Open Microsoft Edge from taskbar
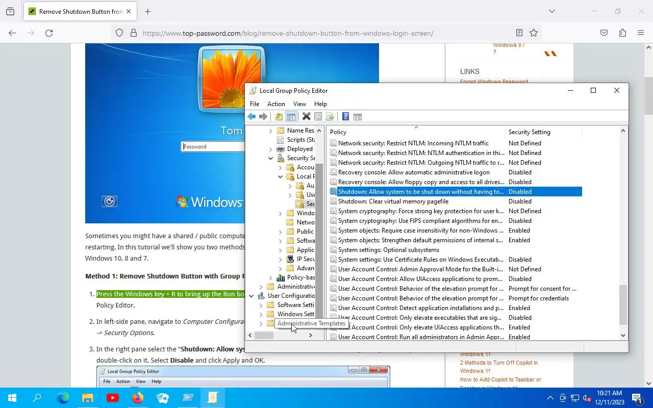Viewport: 653px width, 408px height. click(62, 398)
